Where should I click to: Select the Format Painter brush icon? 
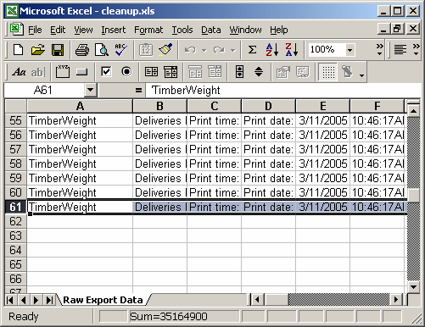coord(165,50)
